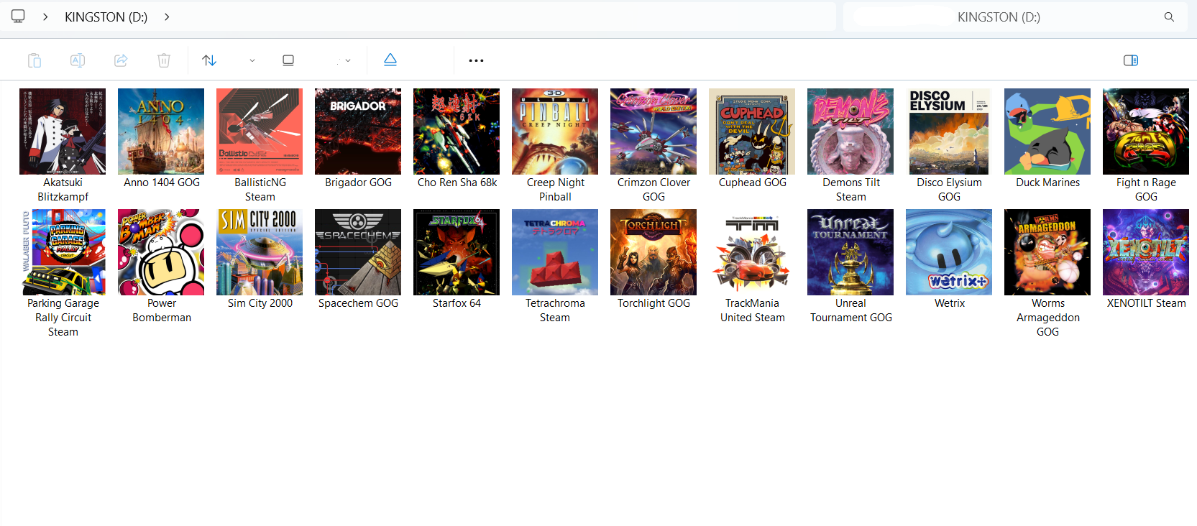This screenshot has width=1197, height=526.
Task: Click the 'Fight n Rage GOG' file name
Action: 1146,190
